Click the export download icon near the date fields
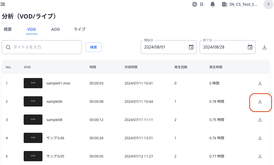 point(265,47)
